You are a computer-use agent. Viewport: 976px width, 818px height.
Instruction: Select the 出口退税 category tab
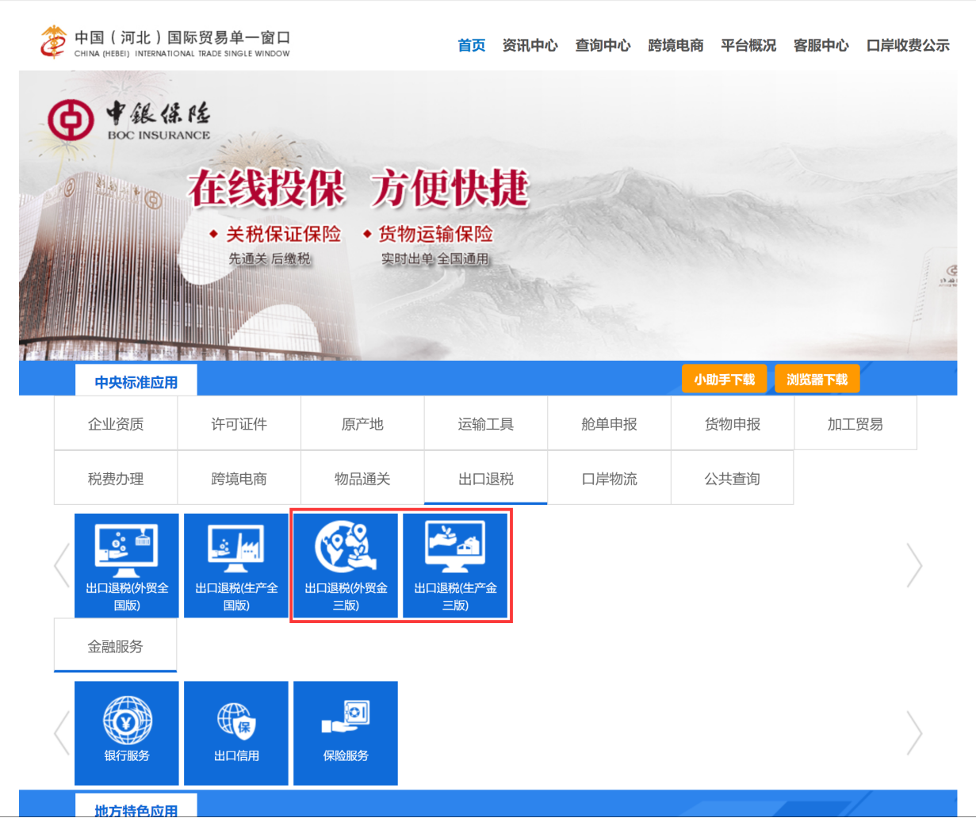click(486, 479)
